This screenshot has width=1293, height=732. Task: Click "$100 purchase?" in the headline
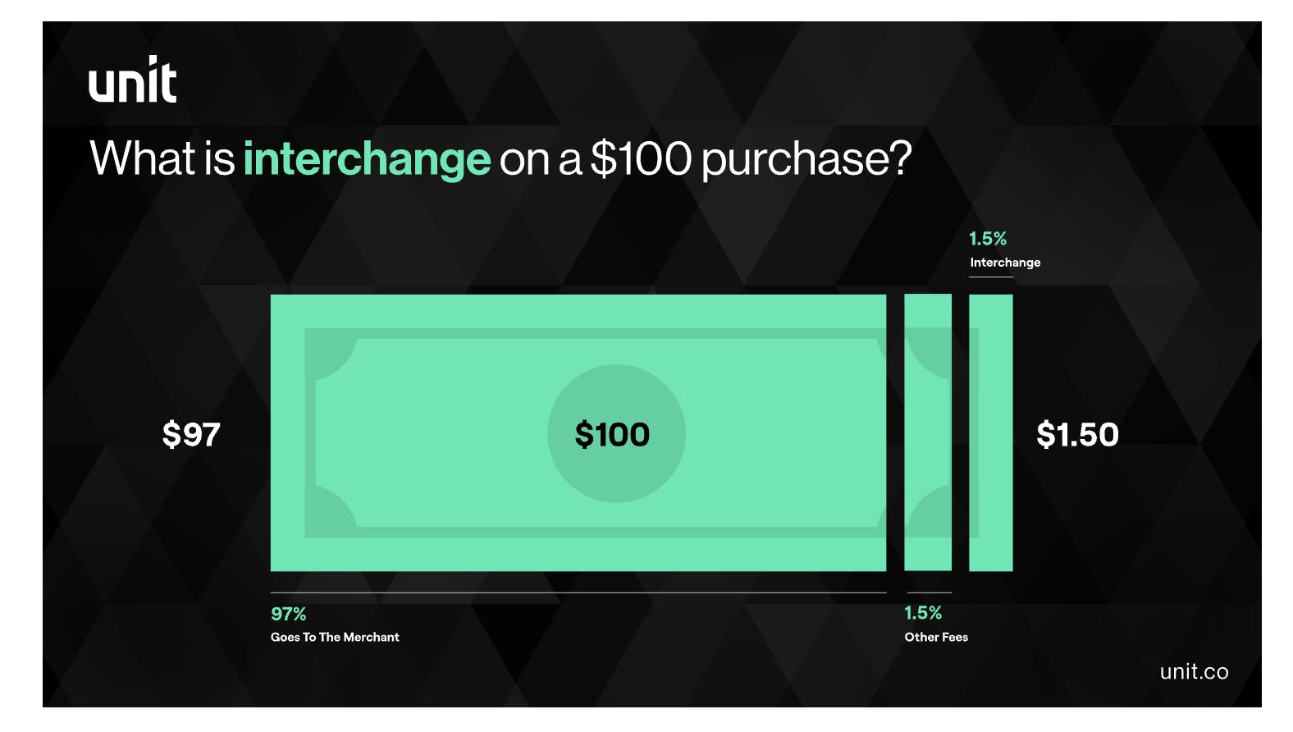(751, 158)
